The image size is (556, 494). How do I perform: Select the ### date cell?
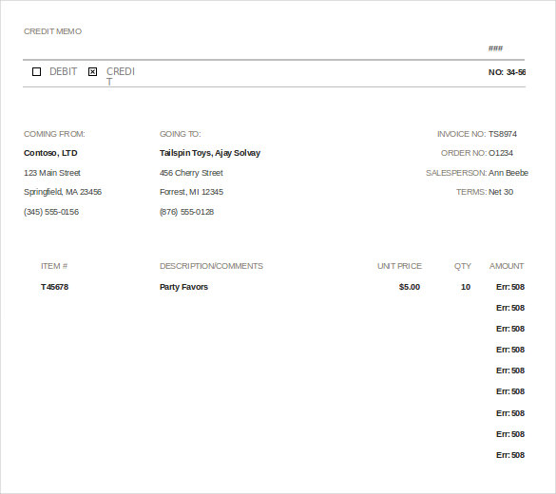[x=495, y=48]
